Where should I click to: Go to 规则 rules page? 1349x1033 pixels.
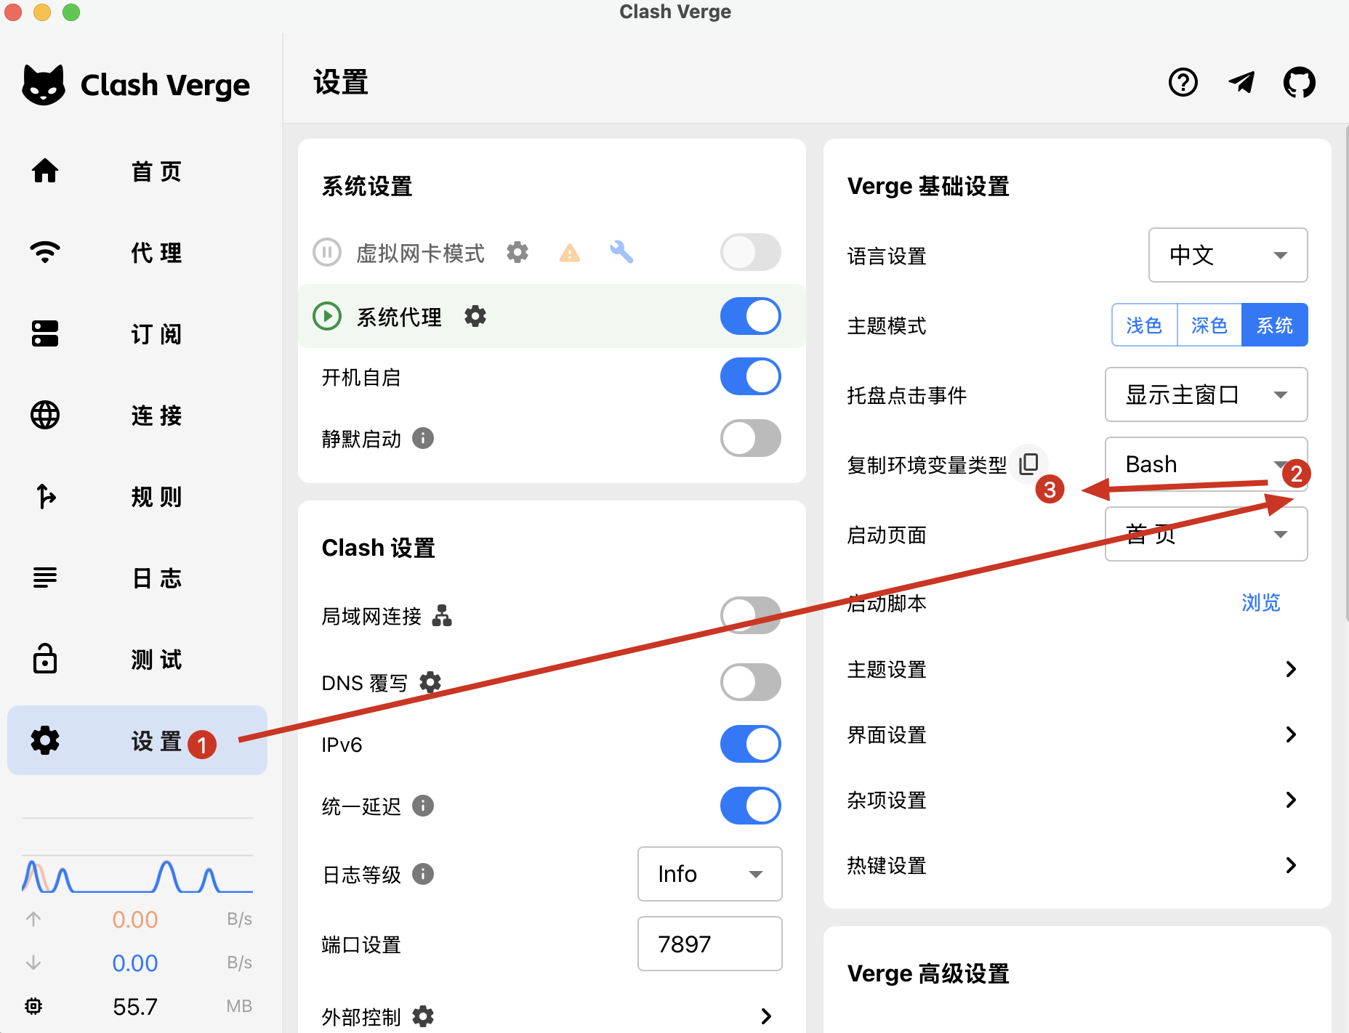(x=137, y=497)
